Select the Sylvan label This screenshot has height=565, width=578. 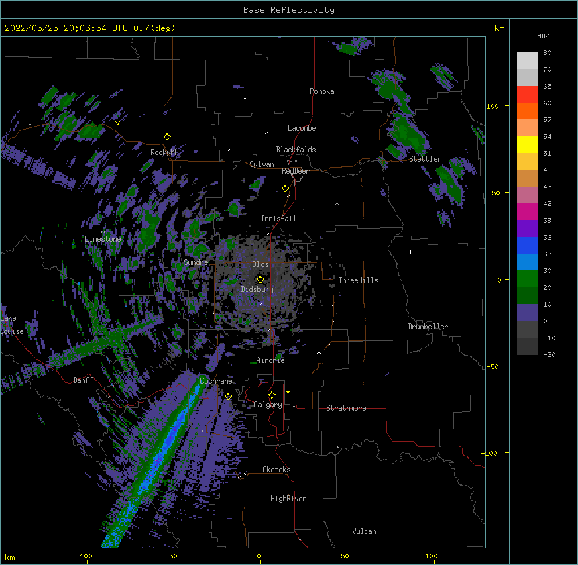pyautogui.click(x=262, y=164)
